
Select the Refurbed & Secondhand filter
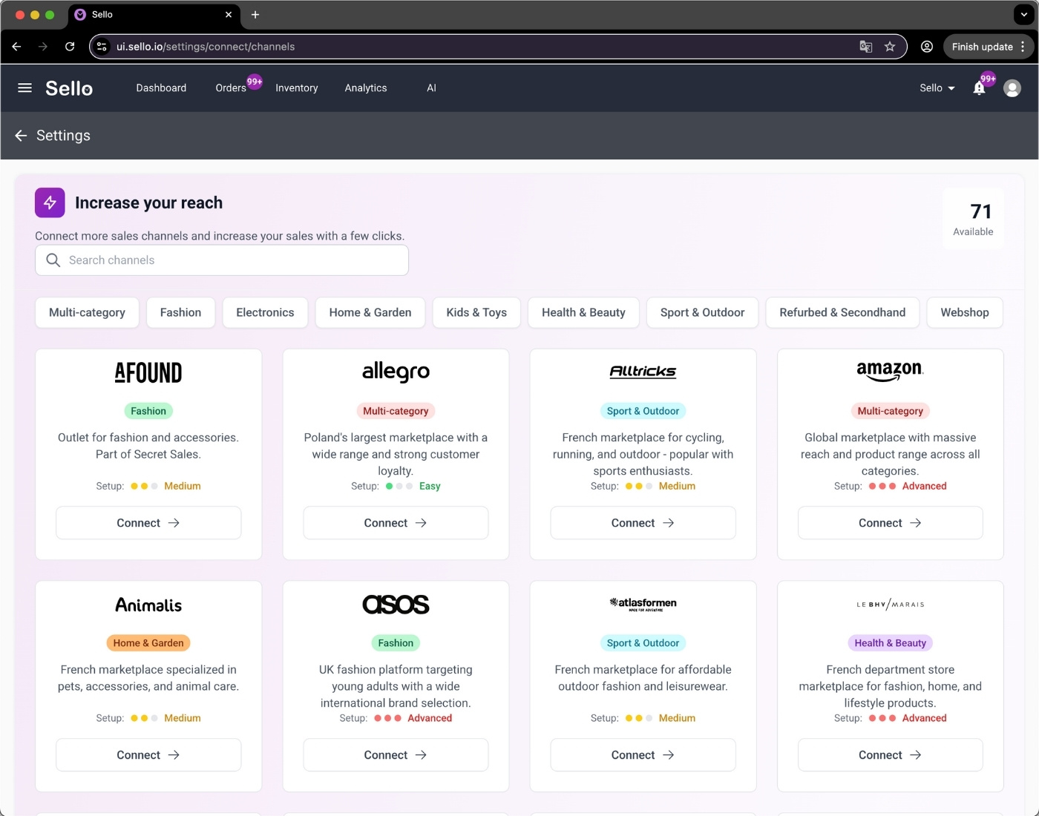pos(842,312)
